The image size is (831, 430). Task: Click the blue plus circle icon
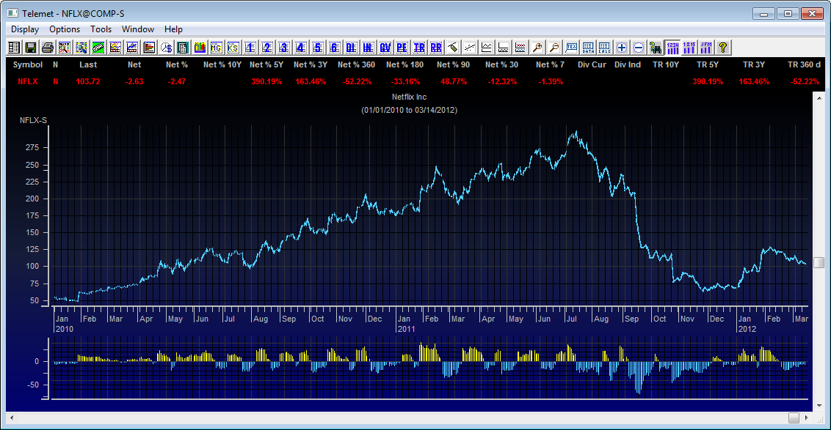[x=622, y=48]
